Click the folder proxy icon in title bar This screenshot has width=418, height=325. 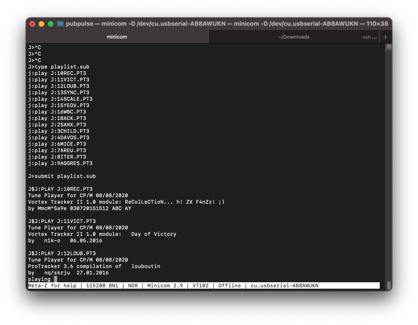60,24
